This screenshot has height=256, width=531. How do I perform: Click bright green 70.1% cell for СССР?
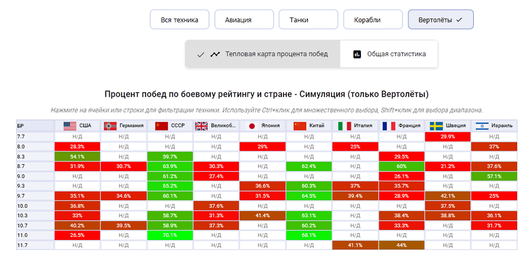tap(170, 235)
